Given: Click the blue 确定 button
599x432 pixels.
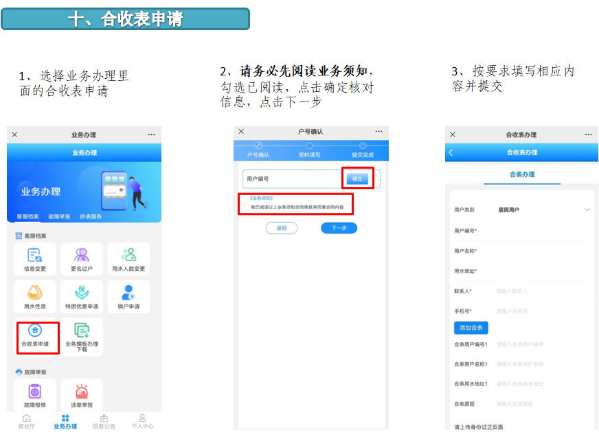Looking at the screenshot, I should tap(357, 178).
